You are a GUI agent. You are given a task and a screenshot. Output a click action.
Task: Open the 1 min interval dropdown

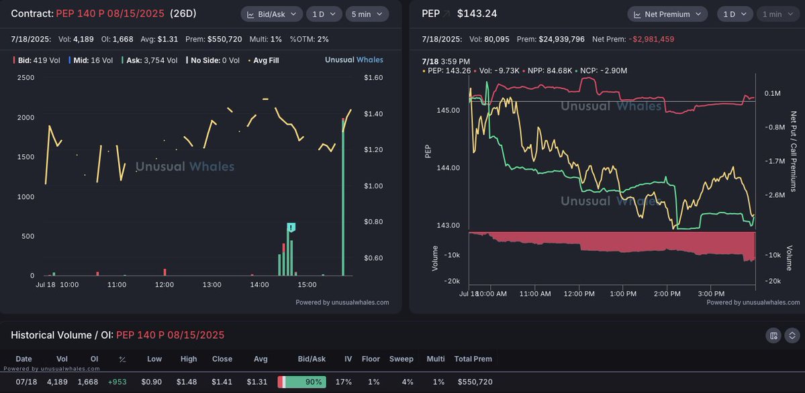point(777,14)
